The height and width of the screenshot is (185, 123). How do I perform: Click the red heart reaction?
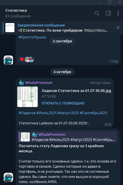(x=22, y=59)
